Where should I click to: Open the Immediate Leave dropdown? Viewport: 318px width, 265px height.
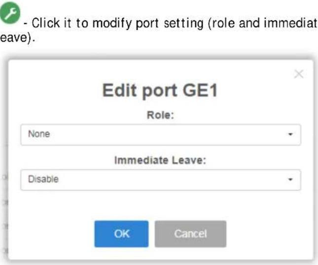point(161,180)
